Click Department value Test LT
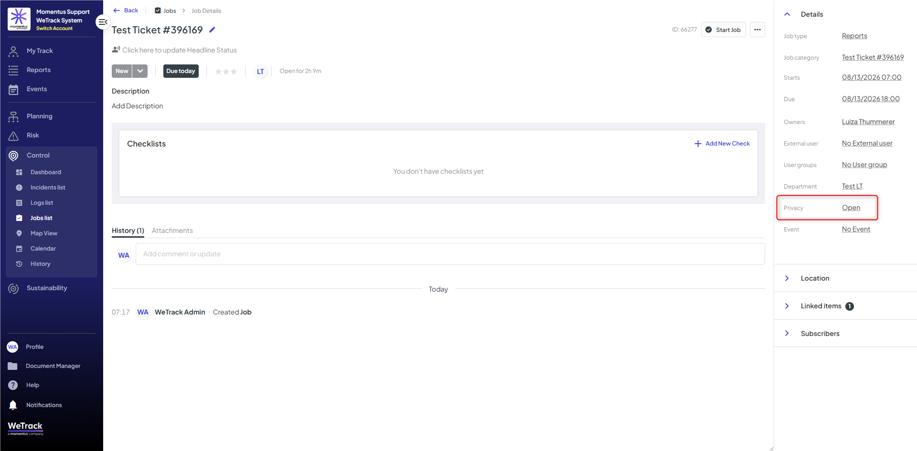Image resolution: width=917 pixels, height=451 pixels. 852,186
